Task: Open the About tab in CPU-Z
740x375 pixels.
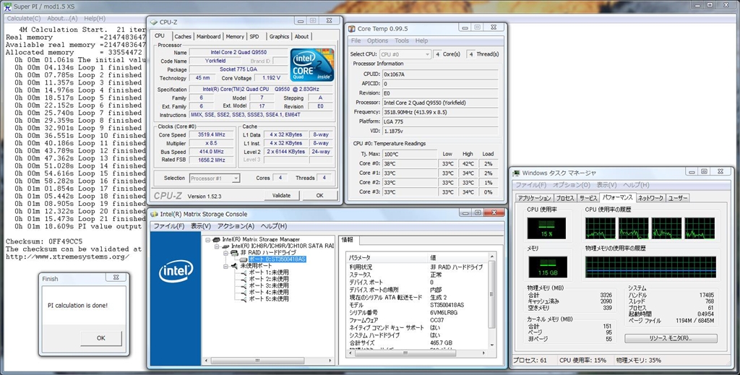Action: (301, 36)
